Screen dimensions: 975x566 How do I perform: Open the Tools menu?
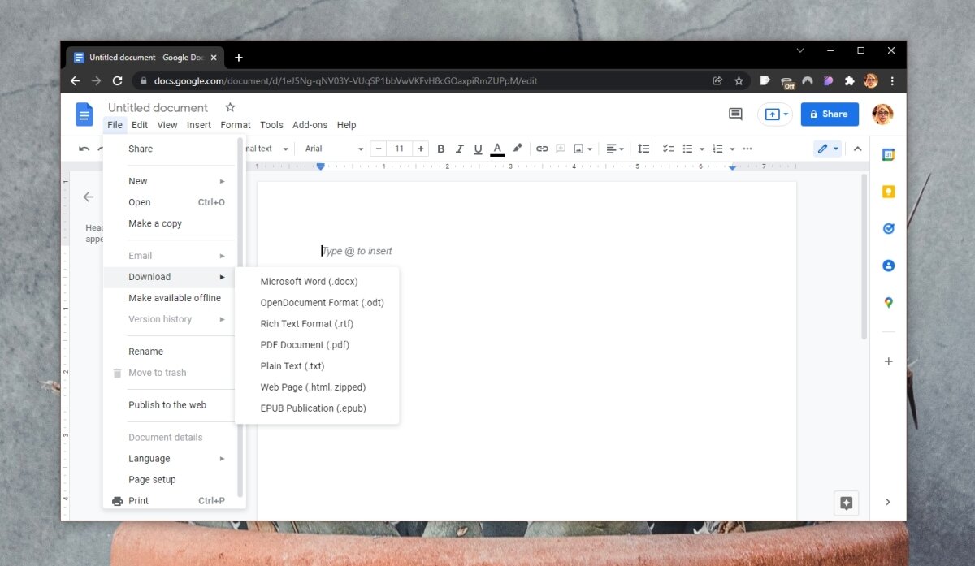click(x=271, y=125)
